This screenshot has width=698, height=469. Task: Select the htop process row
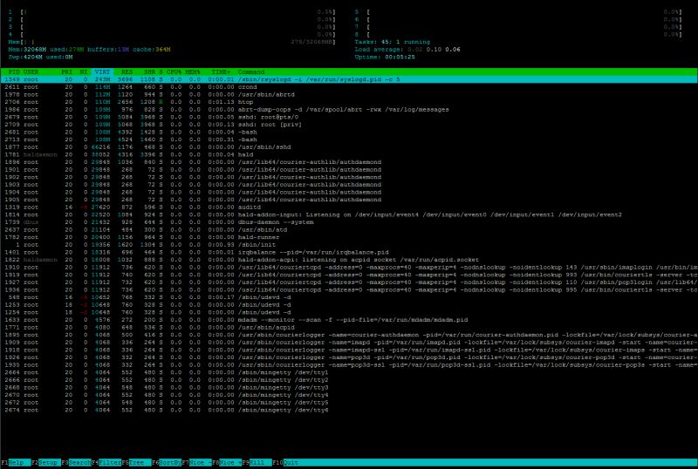349,102
